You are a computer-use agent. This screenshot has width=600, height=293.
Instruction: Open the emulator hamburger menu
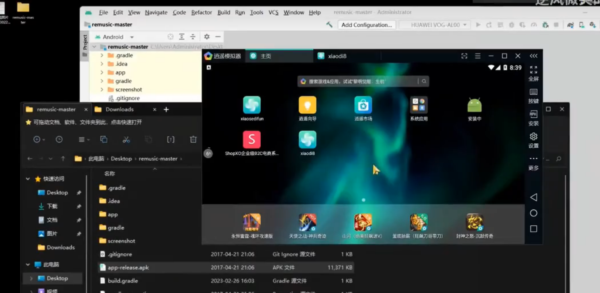(478, 56)
